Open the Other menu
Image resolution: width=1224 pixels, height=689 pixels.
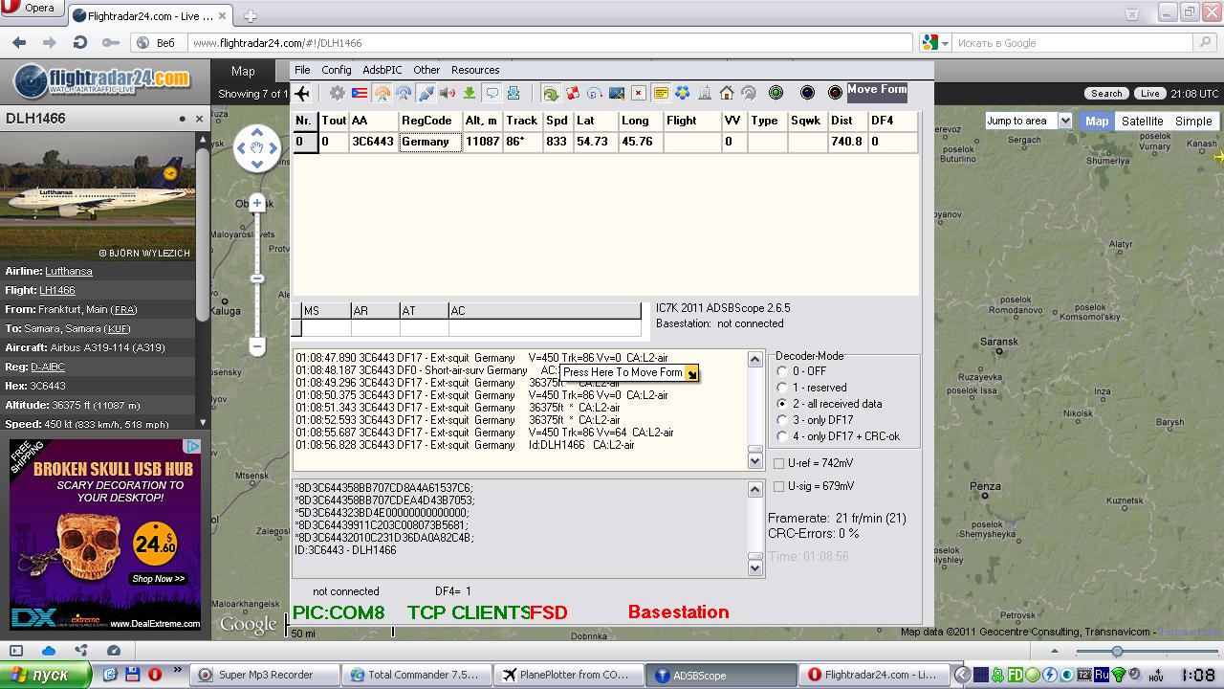coord(426,70)
